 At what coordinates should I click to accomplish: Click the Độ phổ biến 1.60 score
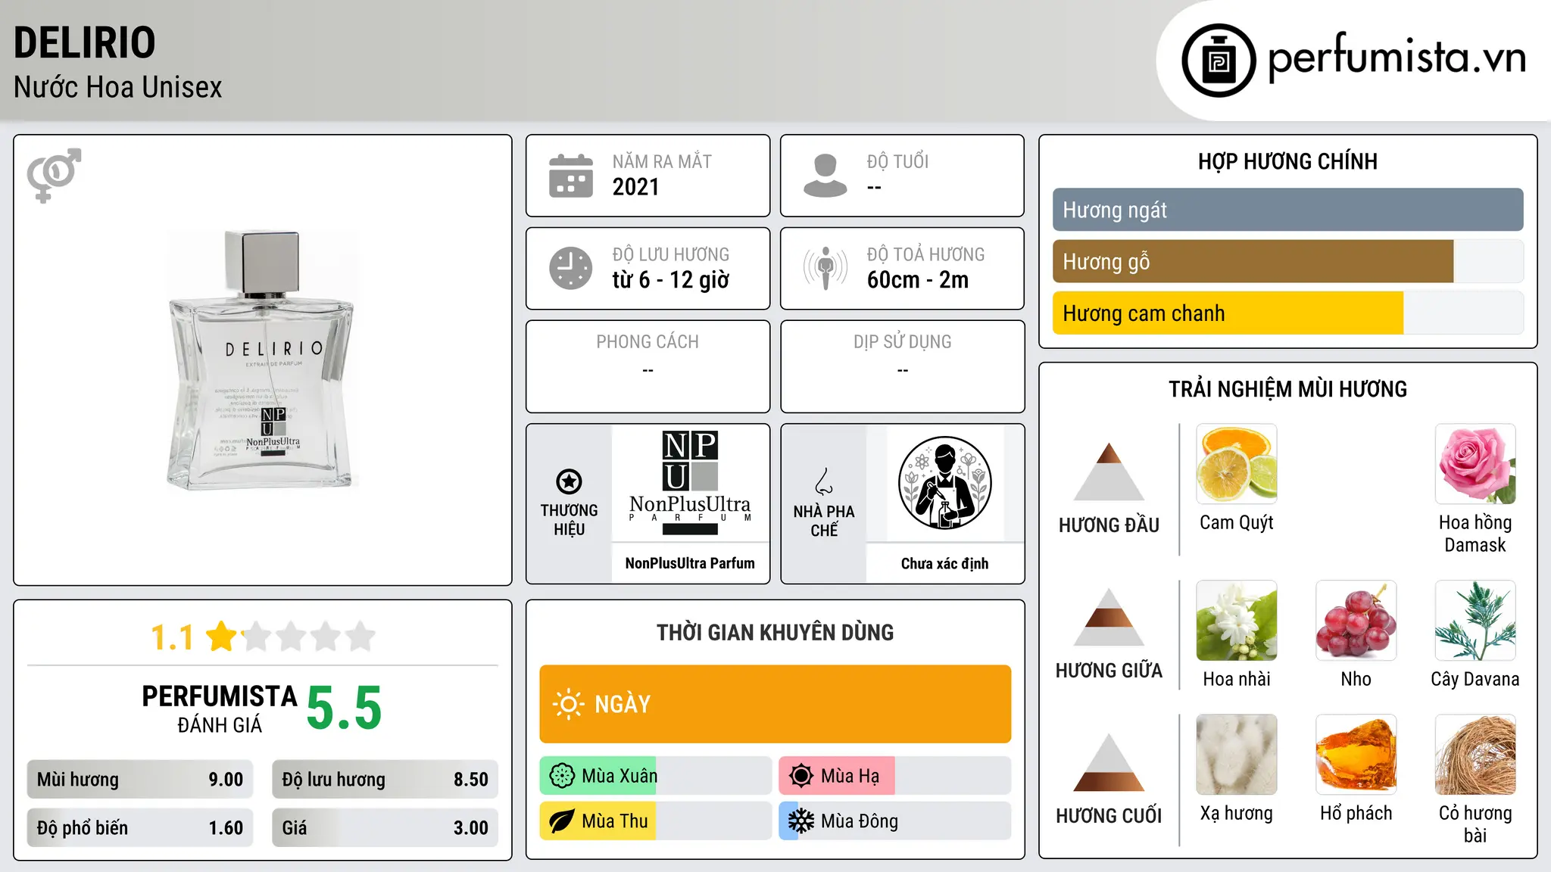[140, 828]
